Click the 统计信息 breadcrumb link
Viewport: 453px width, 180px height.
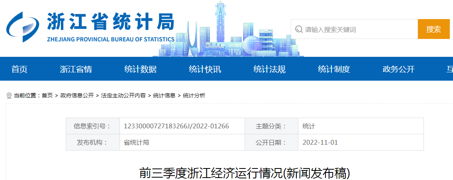(x=165, y=96)
